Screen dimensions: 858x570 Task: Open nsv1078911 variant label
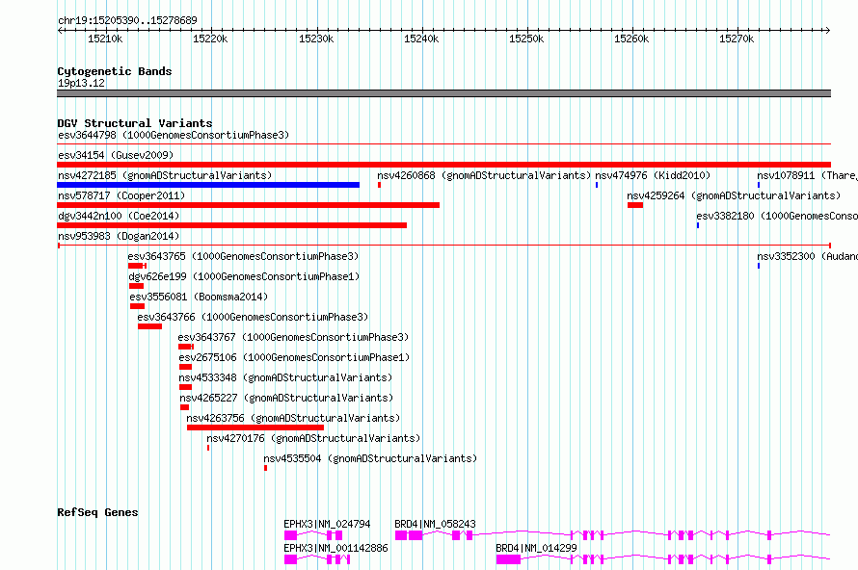[x=807, y=175]
